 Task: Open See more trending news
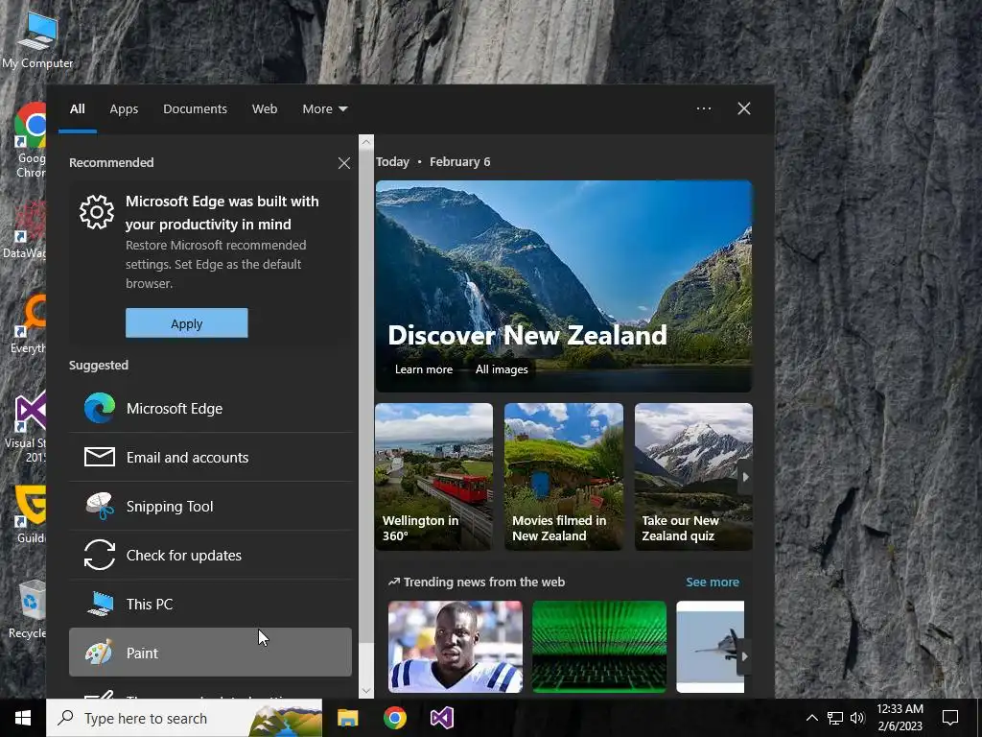tap(713, 582)
